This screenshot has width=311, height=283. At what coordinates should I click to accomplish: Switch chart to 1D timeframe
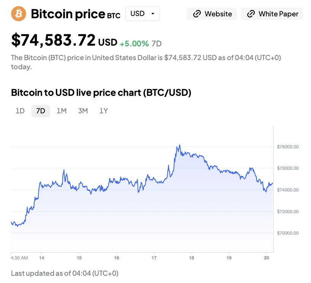pos(20,111)
